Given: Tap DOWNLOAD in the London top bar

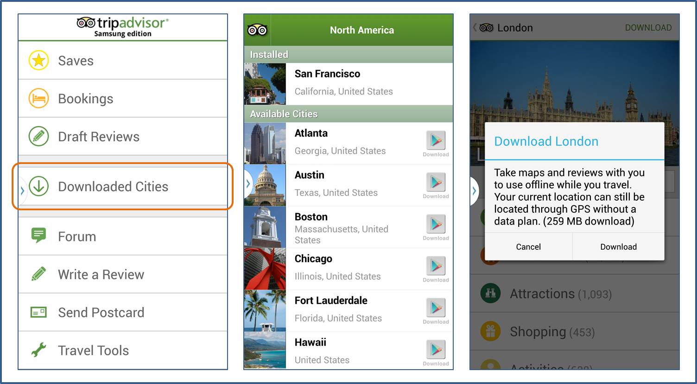Looking at the screenshot, I should (648, 28).
